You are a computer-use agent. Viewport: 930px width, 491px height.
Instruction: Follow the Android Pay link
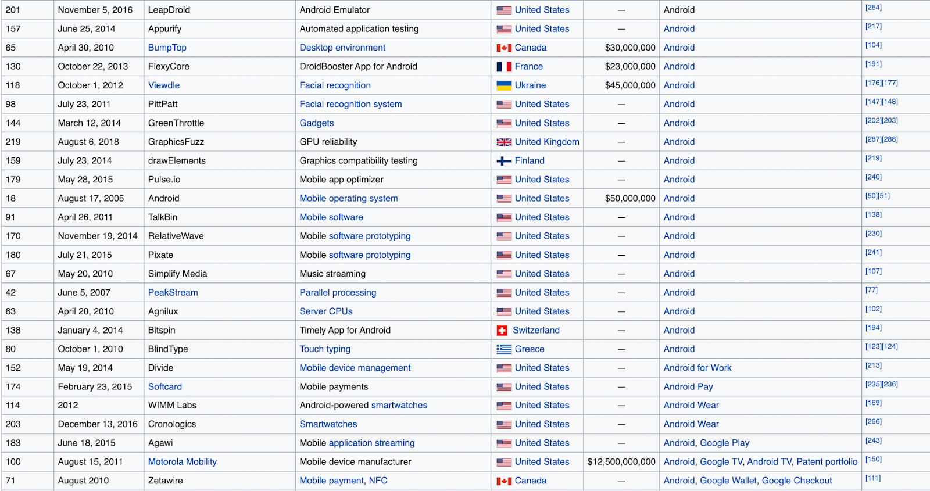tap(688, 386)
